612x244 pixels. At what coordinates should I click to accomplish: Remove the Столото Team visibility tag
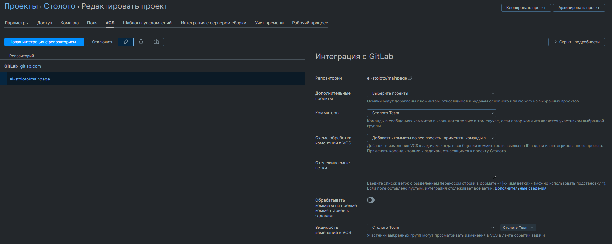[532, 228]
